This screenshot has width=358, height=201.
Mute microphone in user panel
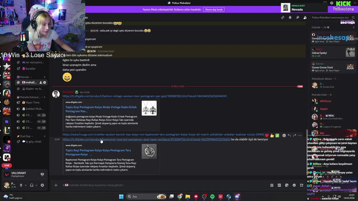point(21,185)
